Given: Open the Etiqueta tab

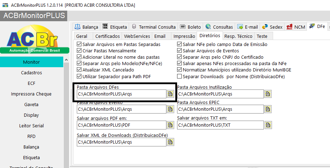Looking at the screenshot, I should [x=115, y=27].
